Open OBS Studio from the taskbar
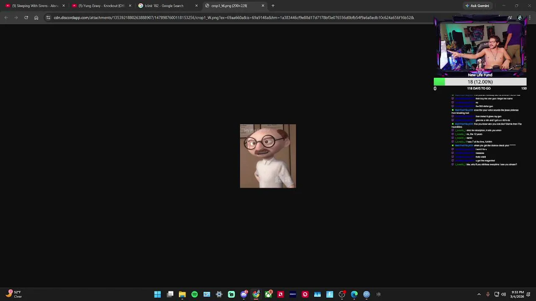Viewport: 536px width, 301px height. pos(342,294)
